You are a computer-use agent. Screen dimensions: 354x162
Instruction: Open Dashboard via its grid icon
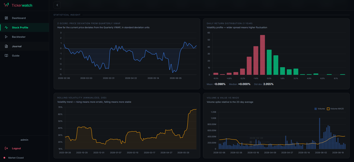point(6,18)
